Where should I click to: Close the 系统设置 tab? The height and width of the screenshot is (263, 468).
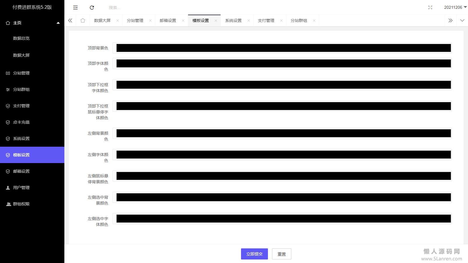coord(249,20)
